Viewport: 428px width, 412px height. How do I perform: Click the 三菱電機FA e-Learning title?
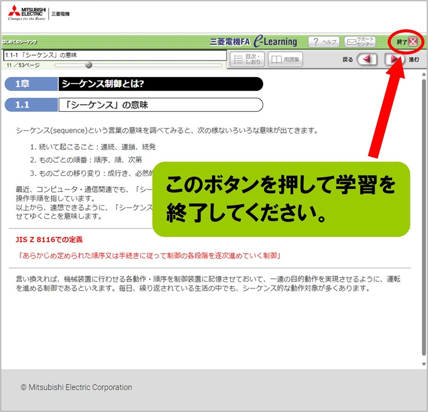254,42
